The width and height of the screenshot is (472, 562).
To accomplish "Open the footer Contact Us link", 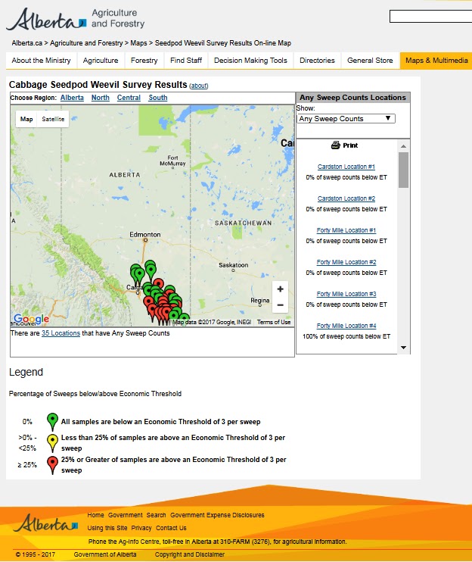I will click(x=171, y=528).
